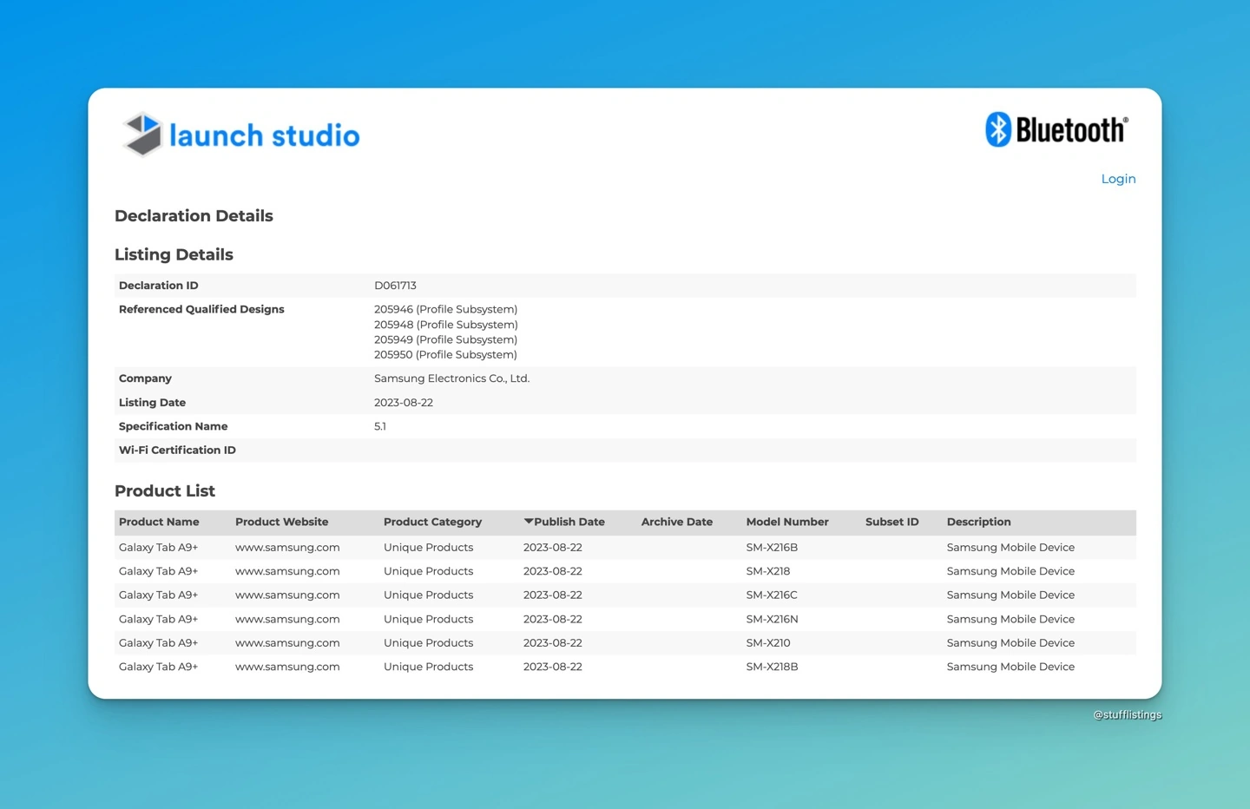
Task: Open the Login link
Action: pyautogui.click(x=1117, y=179)
